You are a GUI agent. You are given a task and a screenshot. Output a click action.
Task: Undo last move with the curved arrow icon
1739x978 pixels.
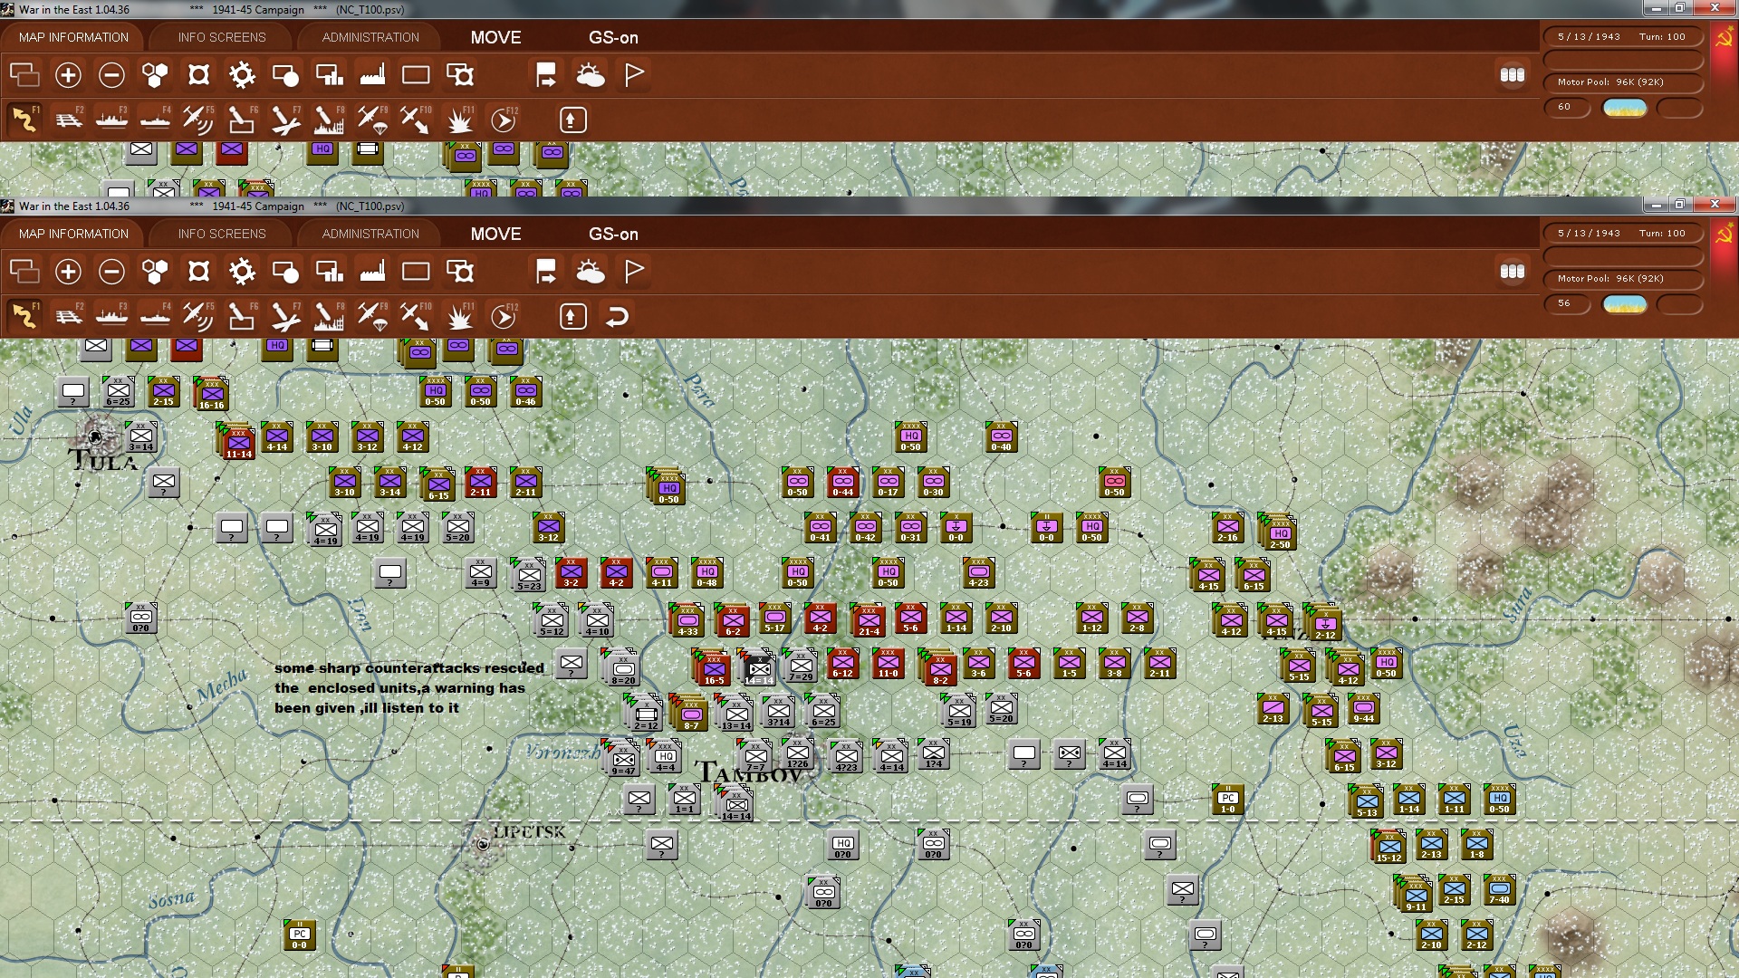pyautogui.click(x=617, y=316)
